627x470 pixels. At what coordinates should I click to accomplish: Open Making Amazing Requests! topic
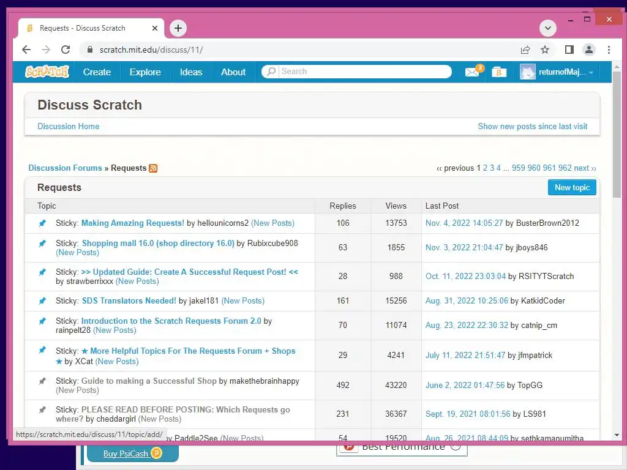[133, 223]
